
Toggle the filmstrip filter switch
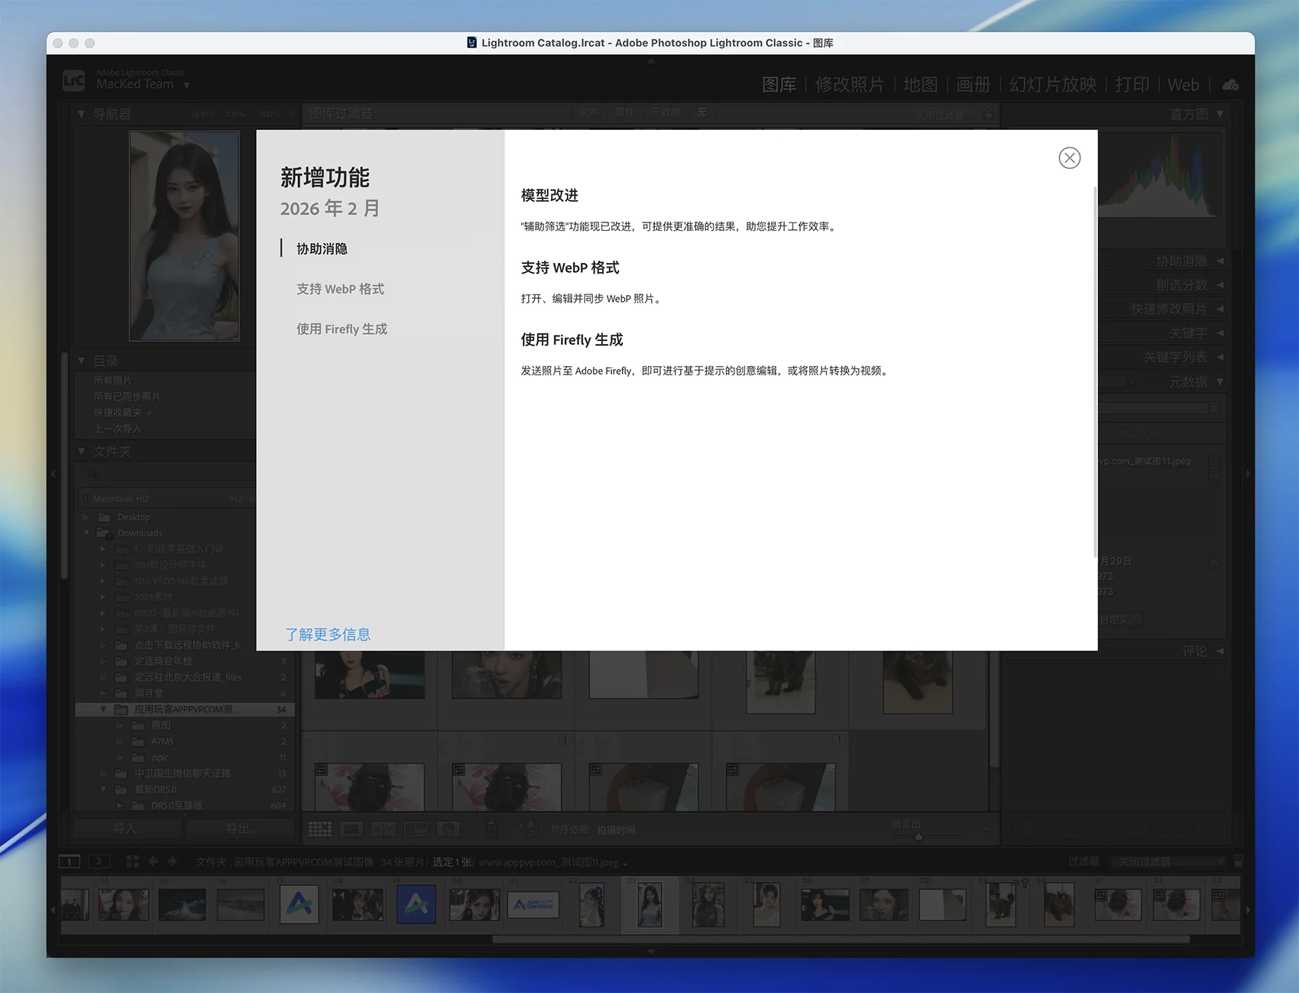tap(1238, 862)
